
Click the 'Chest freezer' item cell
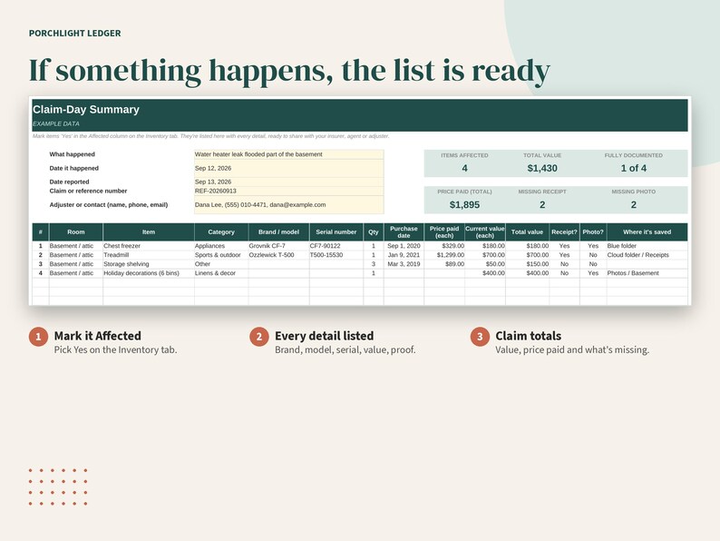(x=149, y=246)
